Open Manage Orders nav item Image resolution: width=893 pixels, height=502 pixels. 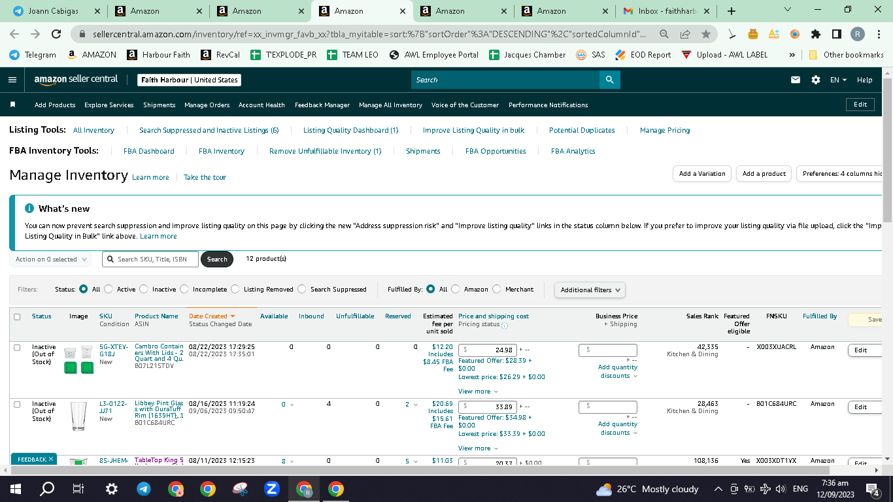point(207,105)
